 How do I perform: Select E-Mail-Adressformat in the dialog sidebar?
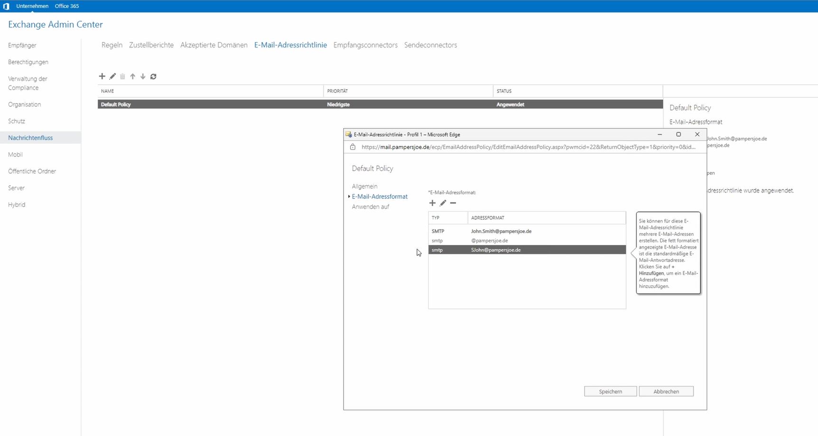click(380, 196)
